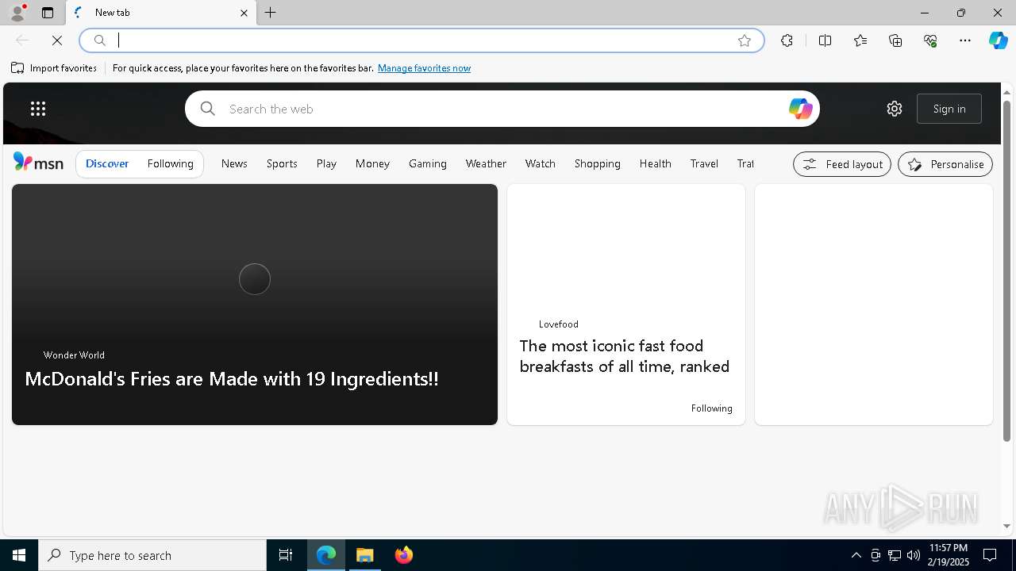
Task: Click Following label on breakfast card
Action: click(712, 408)
